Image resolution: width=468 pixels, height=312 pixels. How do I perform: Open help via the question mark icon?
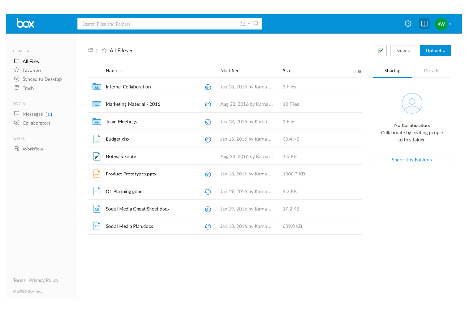tap(408, 23)
